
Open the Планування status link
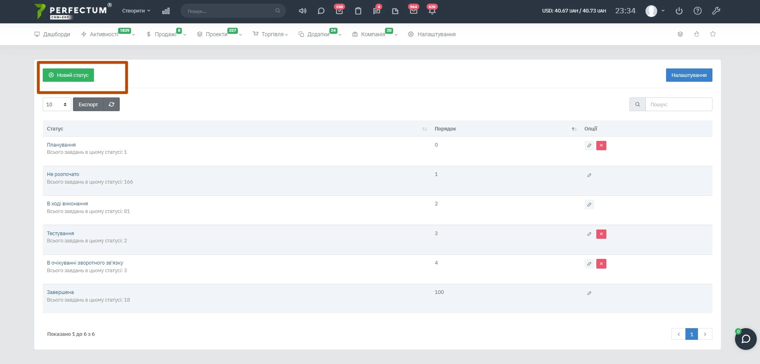[61, 145]
